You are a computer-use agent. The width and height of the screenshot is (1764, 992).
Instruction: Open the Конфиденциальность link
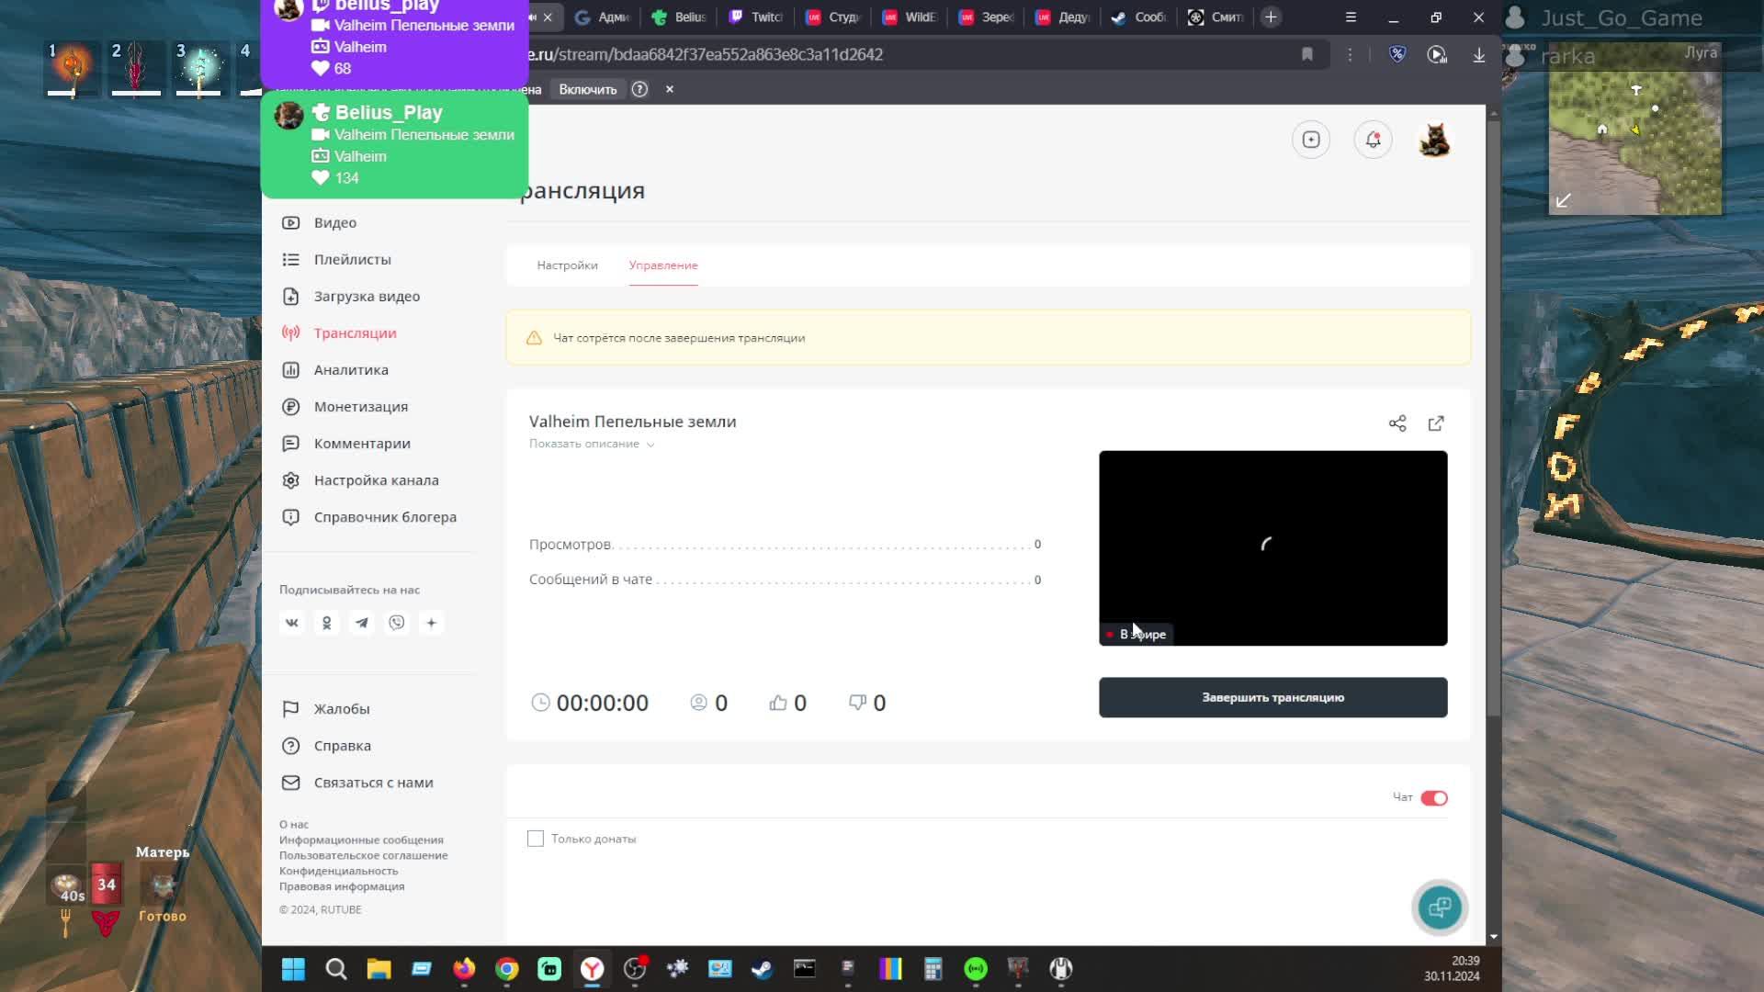339,871
